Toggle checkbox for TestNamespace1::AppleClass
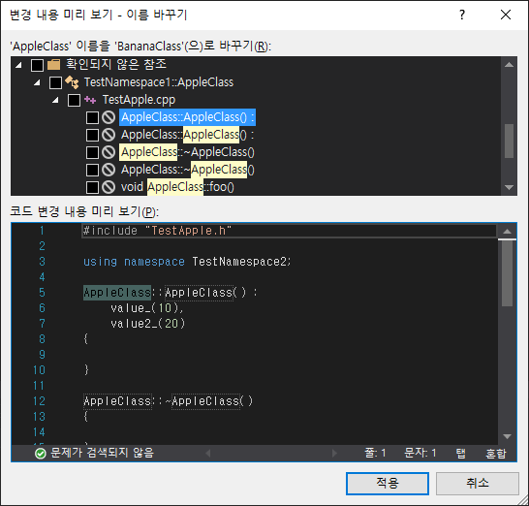This screenshot has width=529, height=506. [x=55, y=82]
